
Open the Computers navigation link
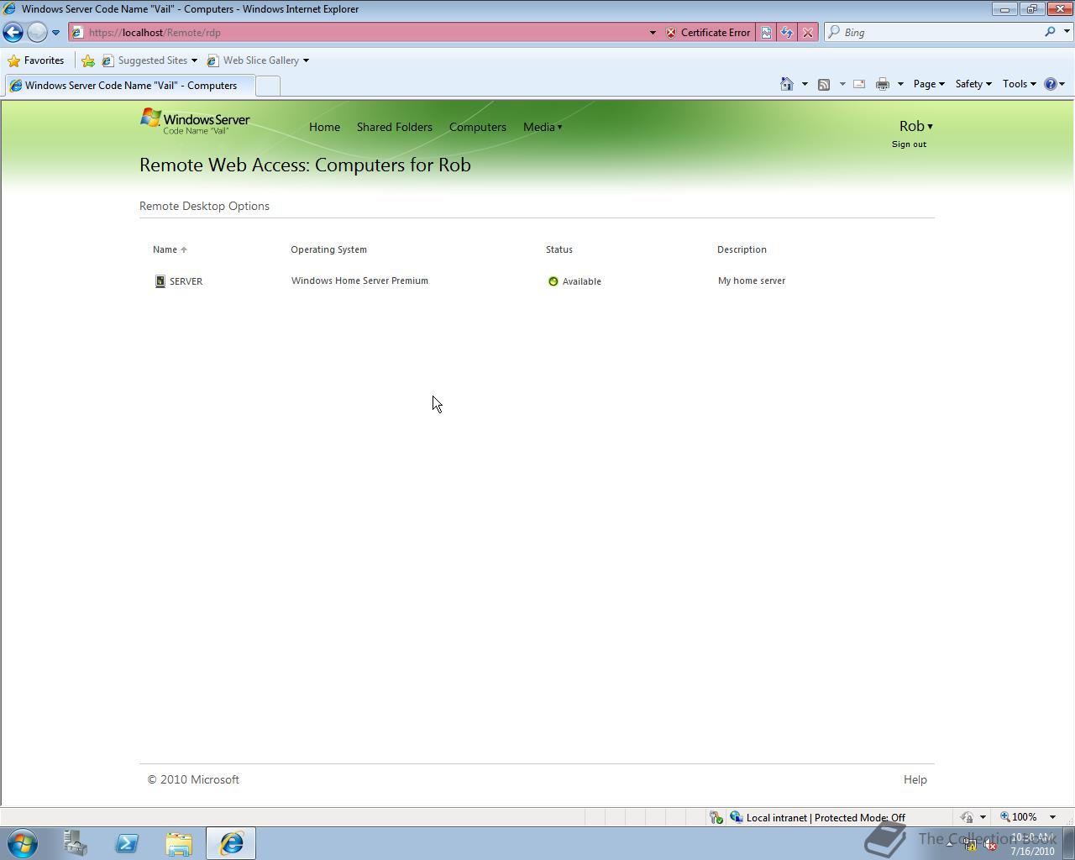coord(478,127)
